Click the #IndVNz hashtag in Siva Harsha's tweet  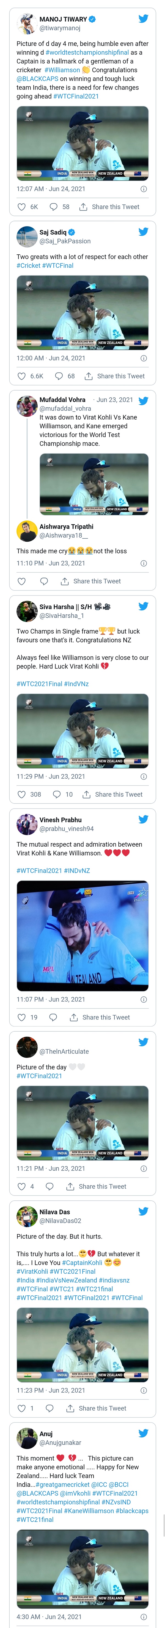77,684
